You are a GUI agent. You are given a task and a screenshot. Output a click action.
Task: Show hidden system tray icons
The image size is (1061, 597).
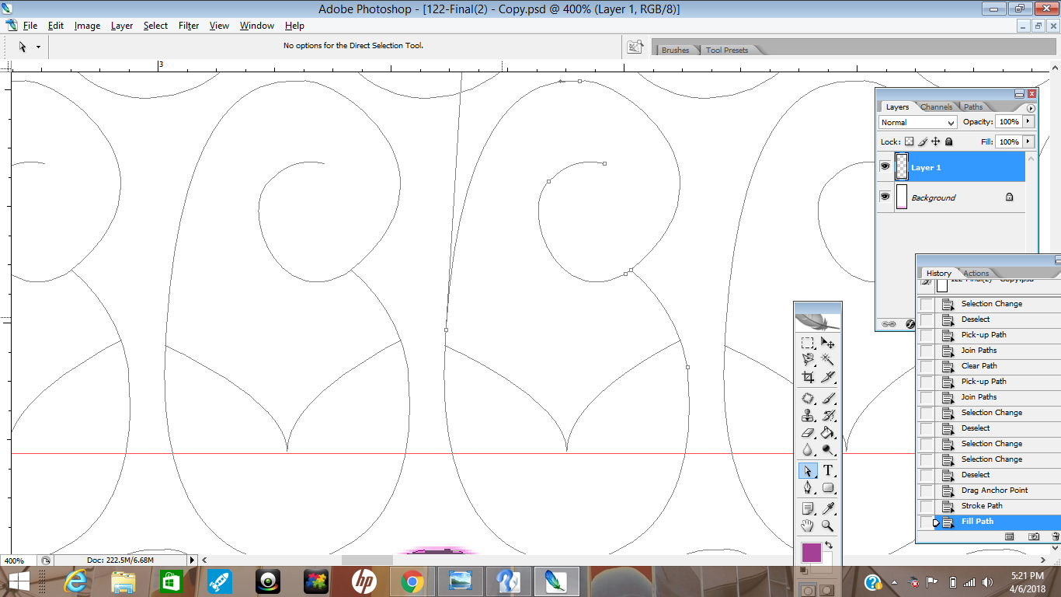tap(895, 581)
